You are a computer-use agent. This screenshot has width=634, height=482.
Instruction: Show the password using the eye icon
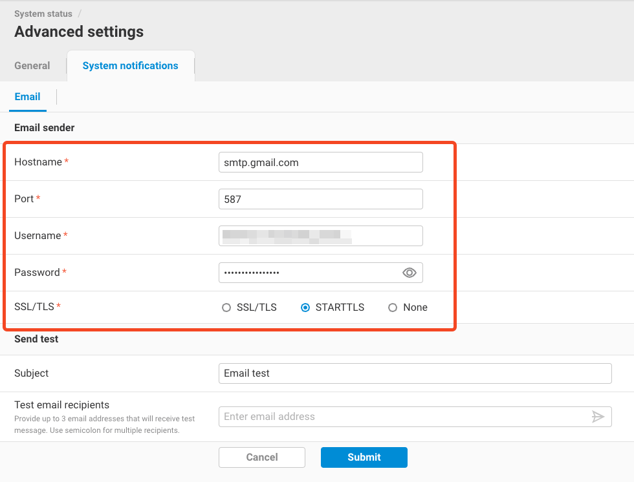[x=409, y=273]
